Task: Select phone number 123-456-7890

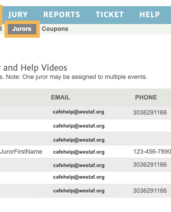Action: point(152,152)
